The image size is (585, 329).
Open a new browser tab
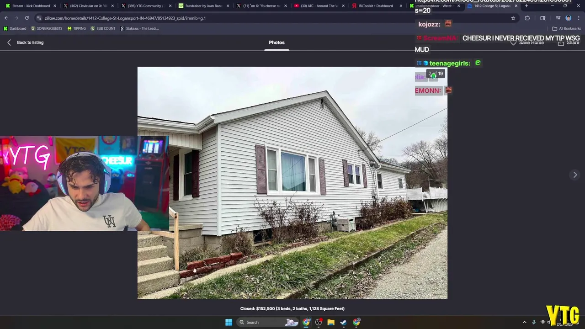[x=526, y=6]
